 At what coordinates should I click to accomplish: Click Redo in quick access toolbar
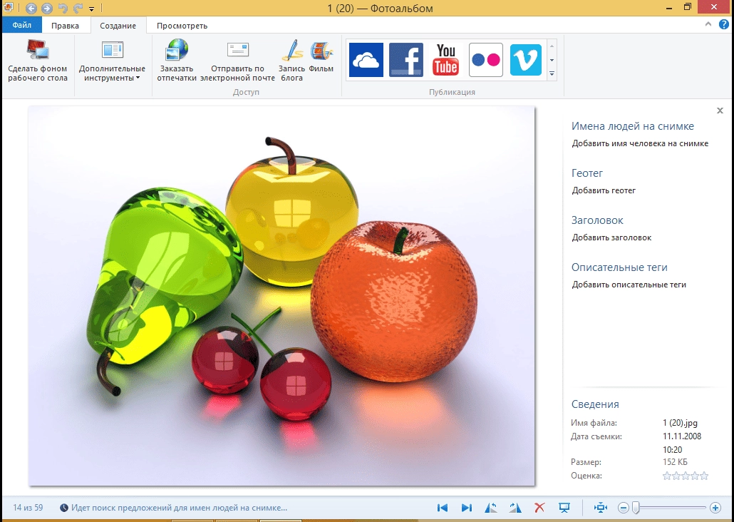78,8
